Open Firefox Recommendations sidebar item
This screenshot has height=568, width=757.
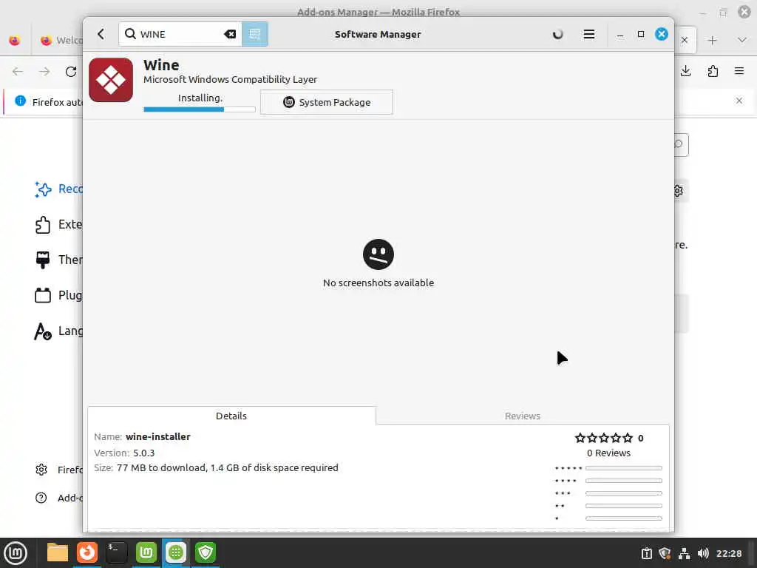point(58,189)
